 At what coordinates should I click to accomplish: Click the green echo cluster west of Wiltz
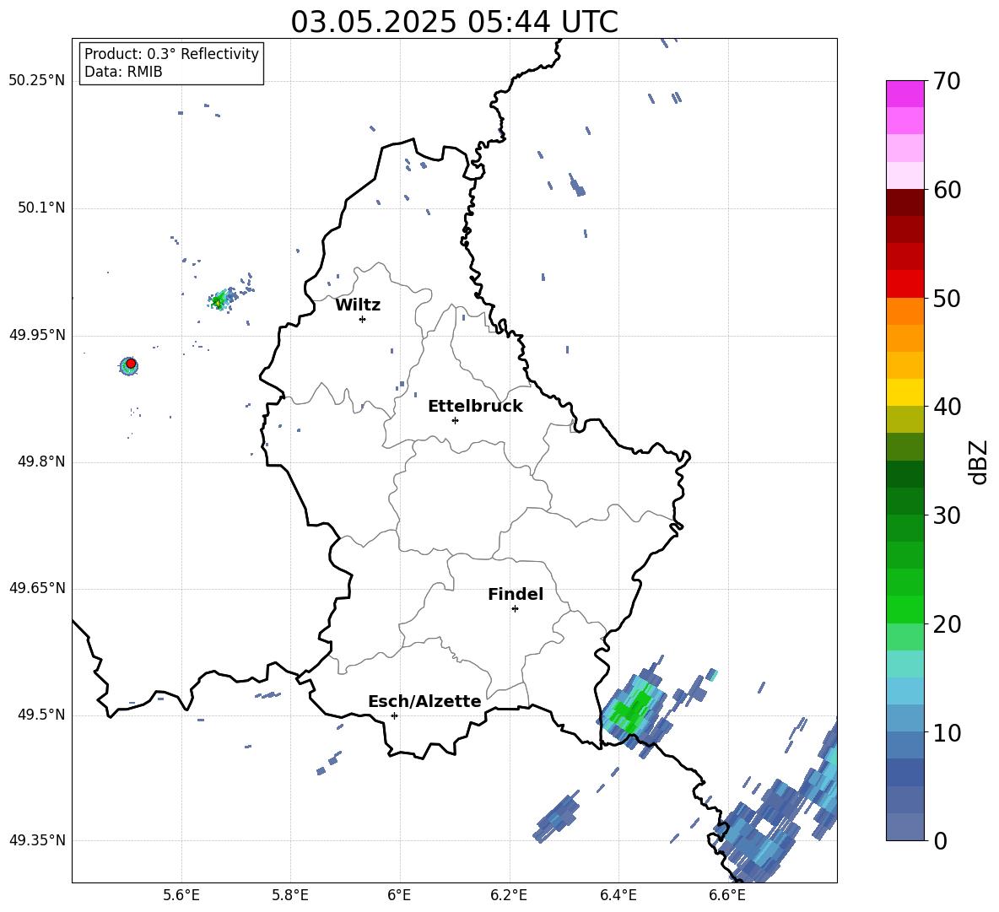pos(219,300)
